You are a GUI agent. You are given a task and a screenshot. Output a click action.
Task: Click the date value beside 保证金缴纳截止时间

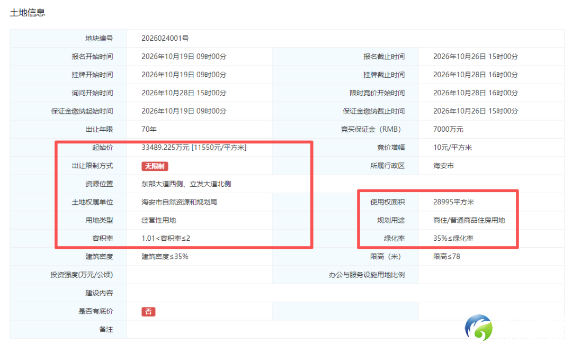point(476,111)
